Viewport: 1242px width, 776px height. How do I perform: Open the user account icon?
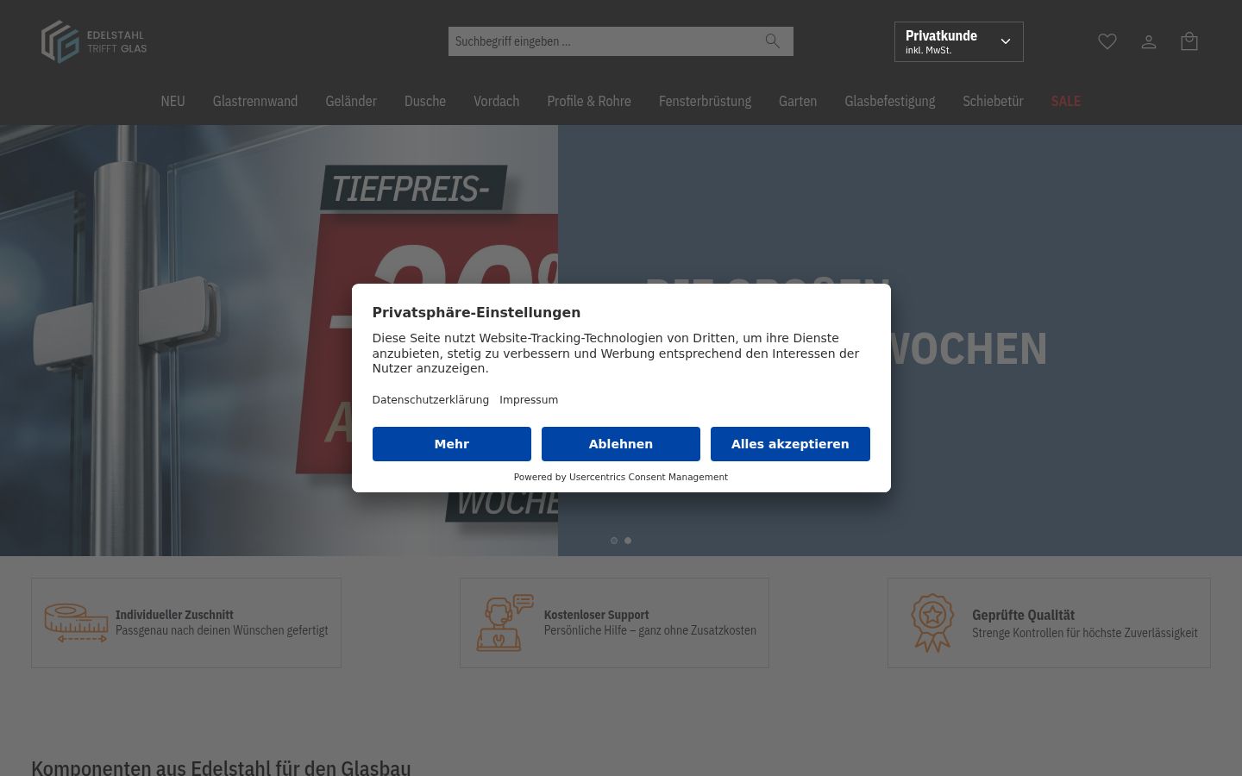(x=1149, y=41)
